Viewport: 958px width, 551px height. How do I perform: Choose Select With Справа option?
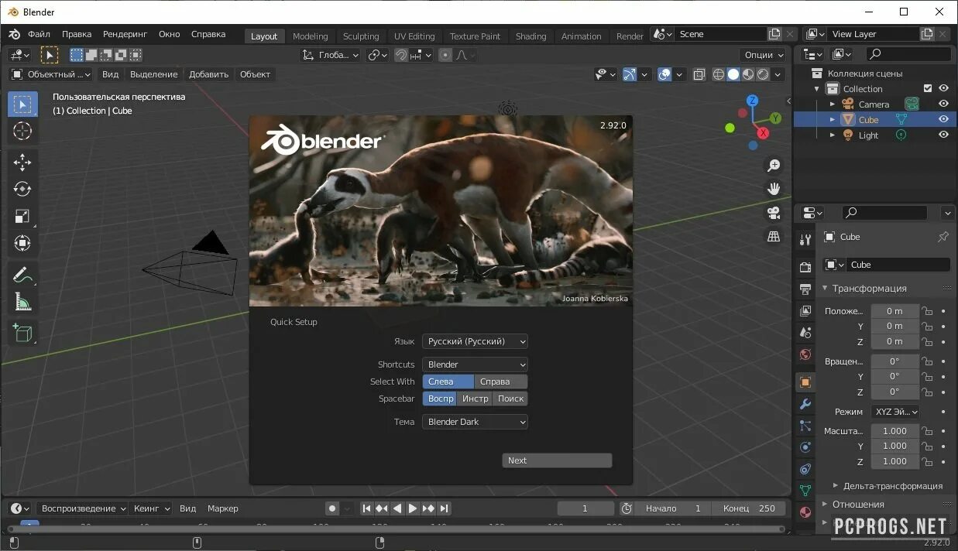[x=501, y=382]
